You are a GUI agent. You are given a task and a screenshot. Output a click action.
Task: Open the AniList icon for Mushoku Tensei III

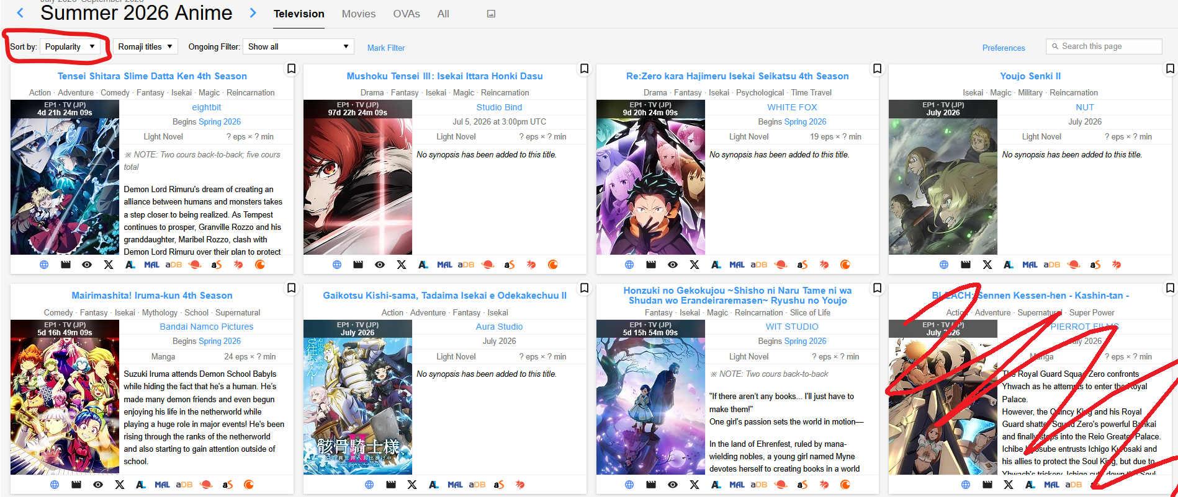[x=423, y=265]
